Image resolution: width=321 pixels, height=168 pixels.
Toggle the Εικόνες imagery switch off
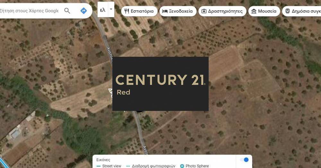pyautogui.click(x=244, y=160)
